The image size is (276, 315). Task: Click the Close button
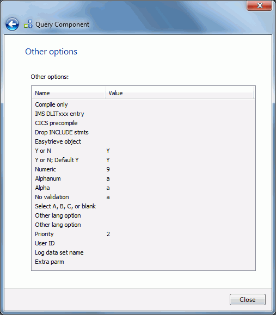coord(248,300)
